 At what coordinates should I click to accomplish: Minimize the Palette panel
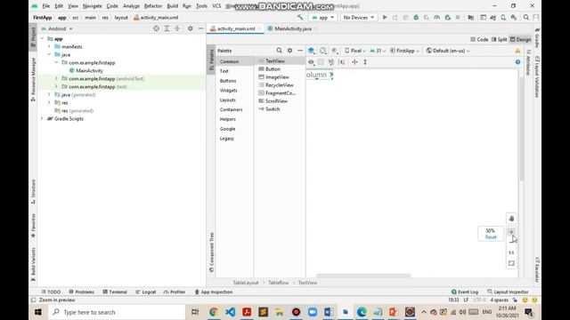[x=300, y=51]
